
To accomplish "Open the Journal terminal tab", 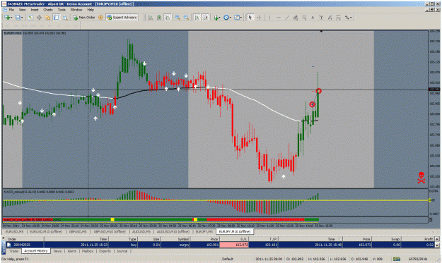I will (x=122, y=251).
